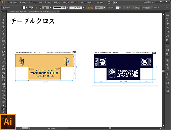Screen dimensions: 171x130
Task: Open the ヘルプ menu
Action: [99, 2]
